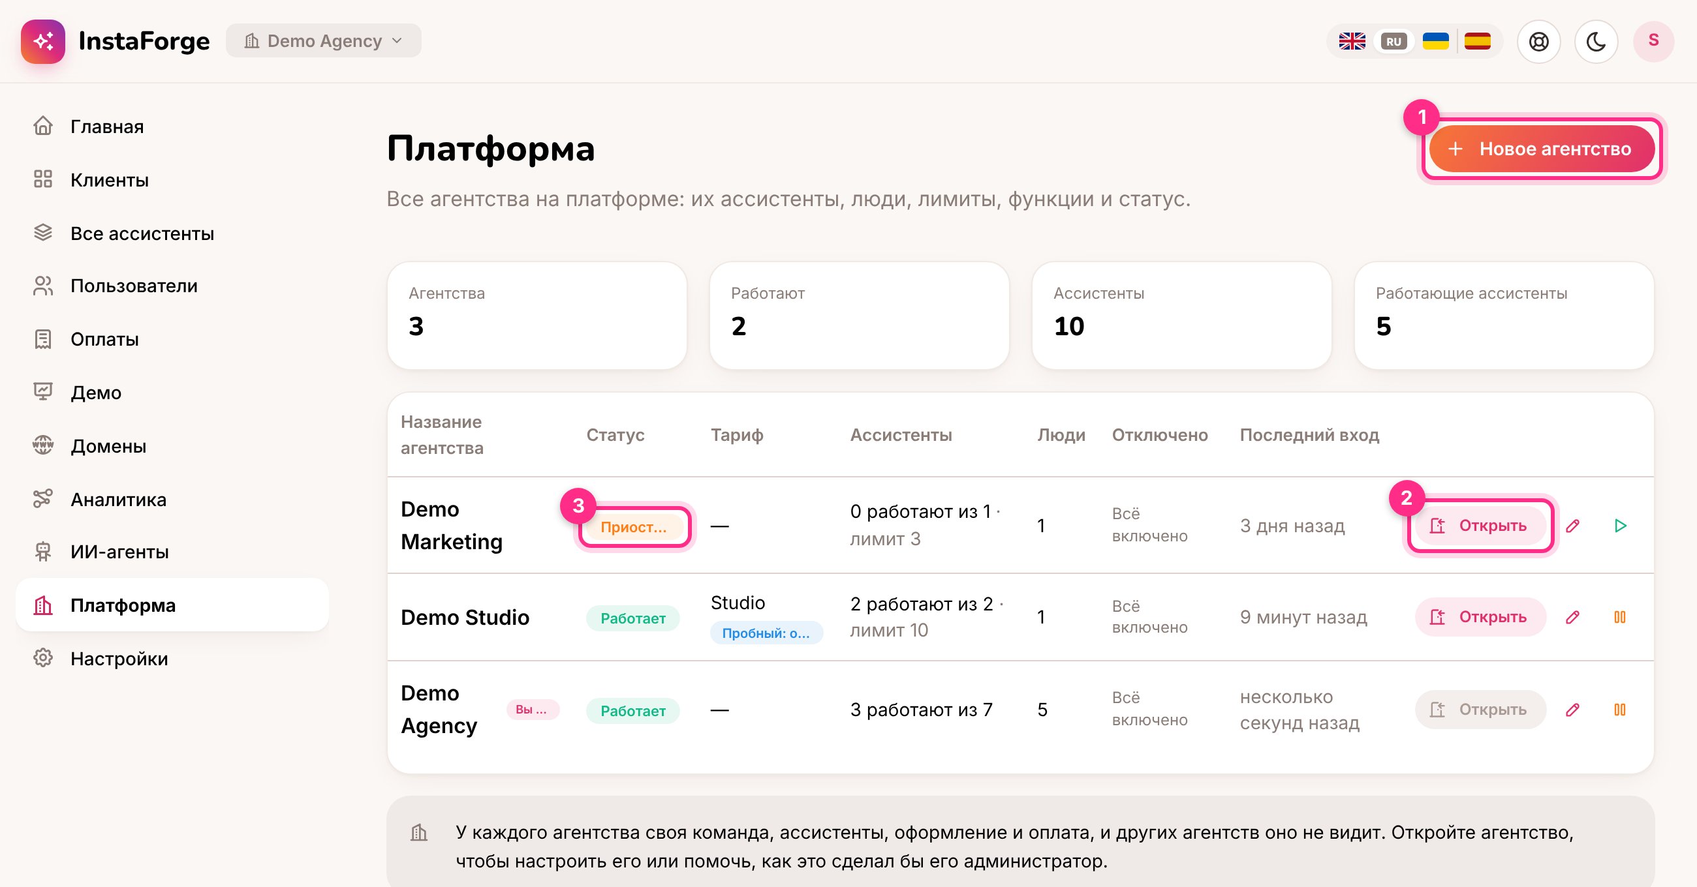
Task: Click the Новое агентство button
Action: (1542, 149)
